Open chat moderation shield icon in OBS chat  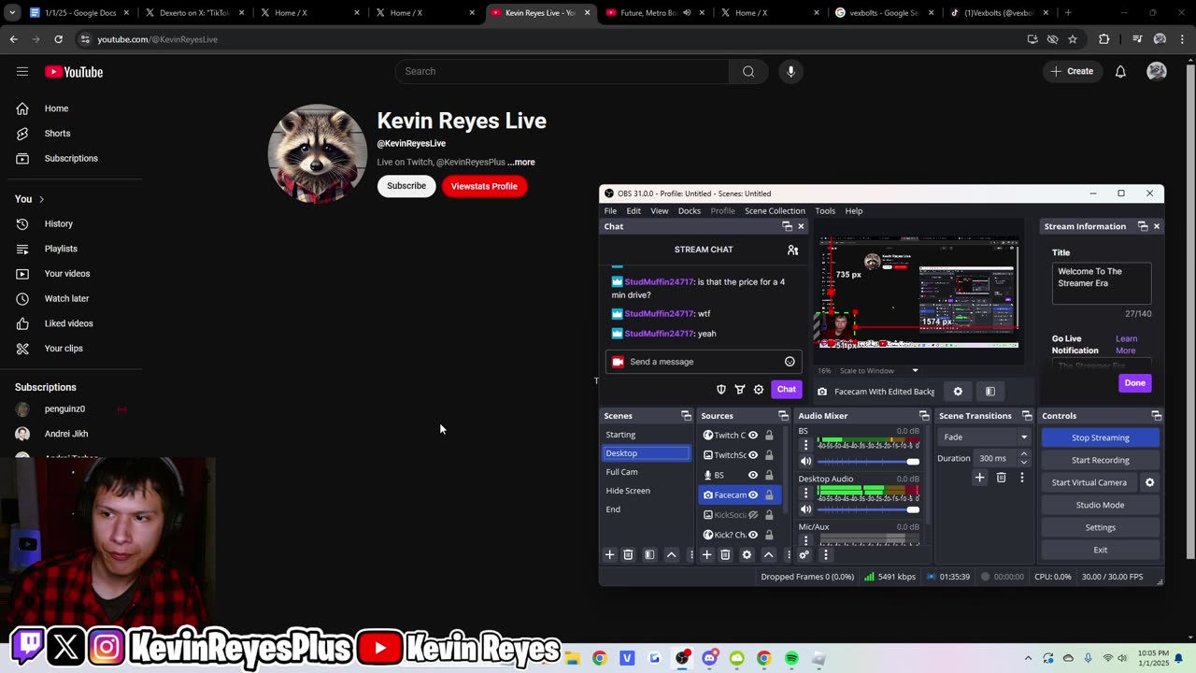[x=720, y=390]
